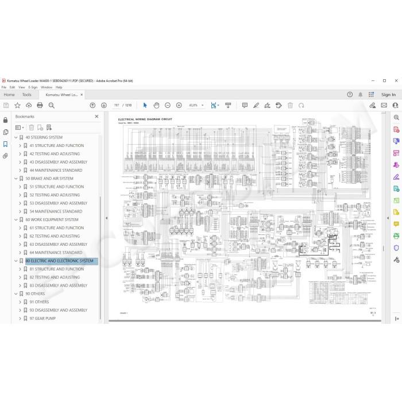Collapse the right tools pane arrow
Image resolution: width=402 pixels, height=402 pixels.
[388, 218]
